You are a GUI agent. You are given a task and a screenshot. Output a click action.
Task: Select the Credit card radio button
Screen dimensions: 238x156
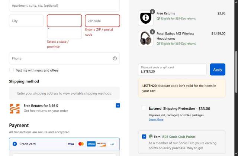(15, 144)
